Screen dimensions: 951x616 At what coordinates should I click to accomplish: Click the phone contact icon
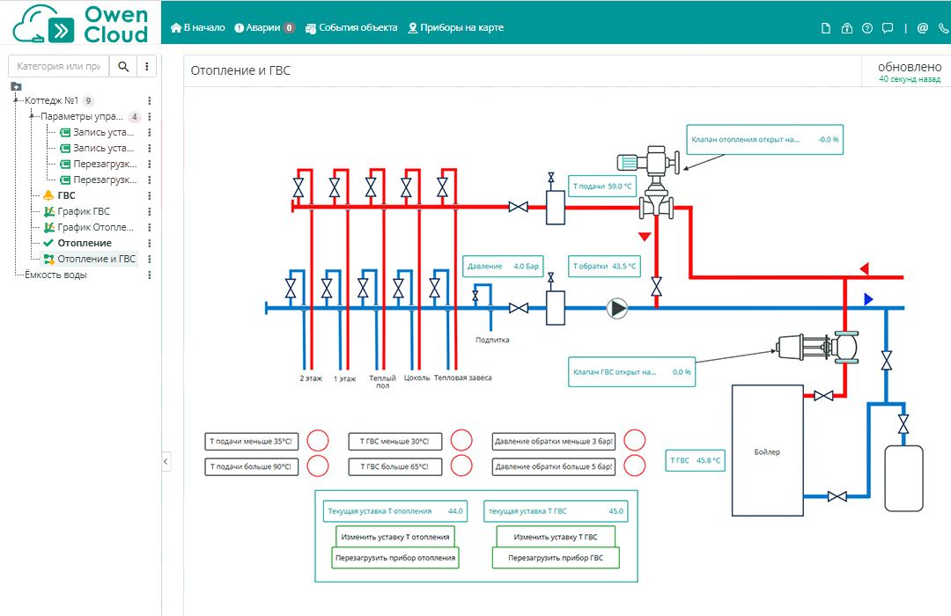point(943,28)
